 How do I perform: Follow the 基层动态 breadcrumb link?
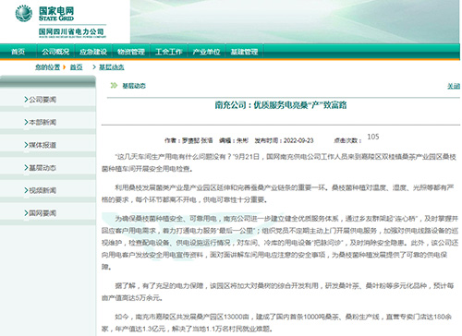point(112,67)
